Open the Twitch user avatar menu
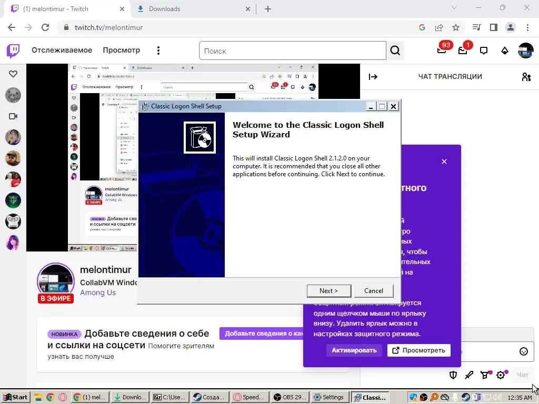Screen dimensions: 539x404 (x=526, y=50)
